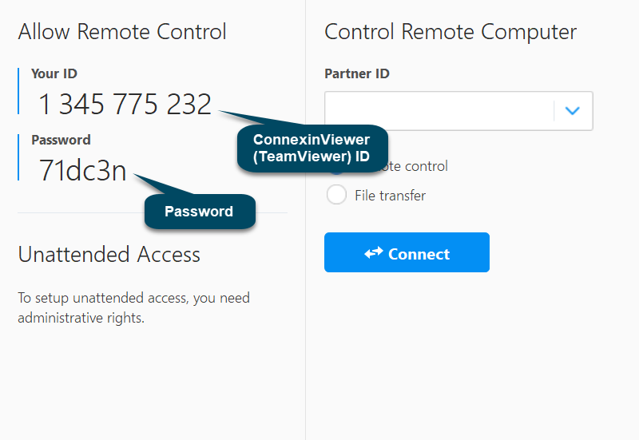The image size is (639, 440).
Task: Click the Unattended Access heading
Action: (109, 254)
